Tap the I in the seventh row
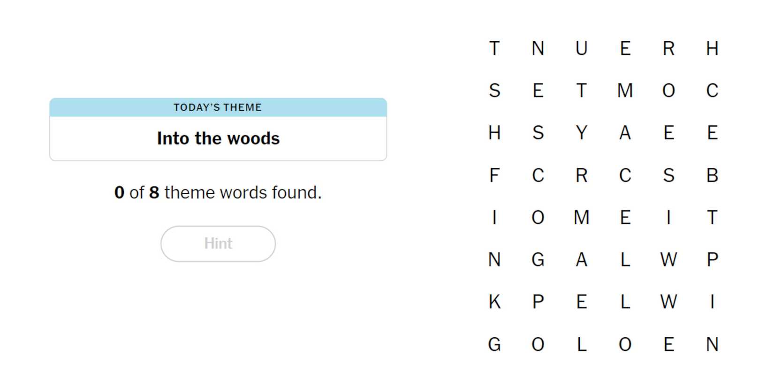Viewport: 774px width, 387px height. coord(712,302)
